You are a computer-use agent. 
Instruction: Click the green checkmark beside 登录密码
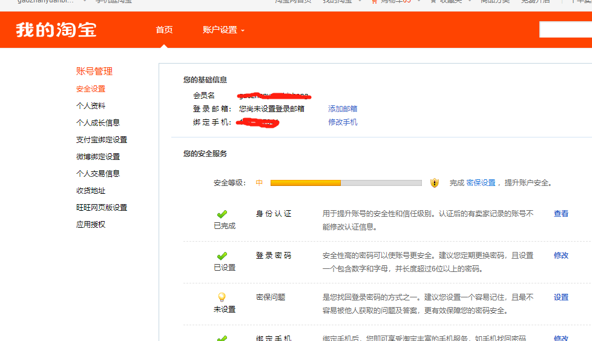[222, 256]
